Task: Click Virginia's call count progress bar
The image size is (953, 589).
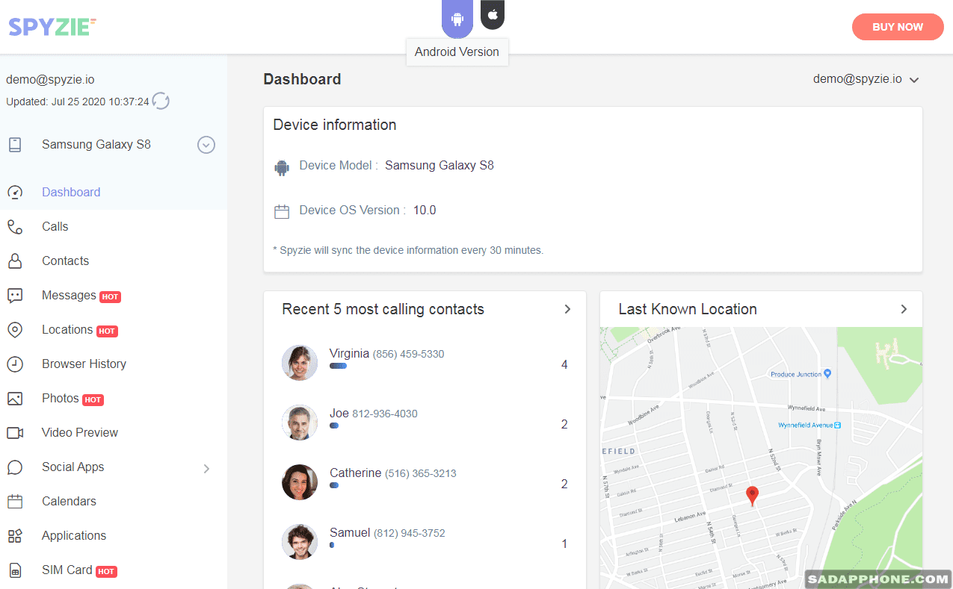Action: [x=338, y=366]
